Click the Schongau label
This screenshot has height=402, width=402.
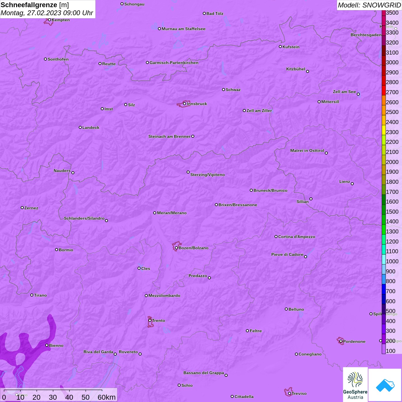[x=134, y=4]
